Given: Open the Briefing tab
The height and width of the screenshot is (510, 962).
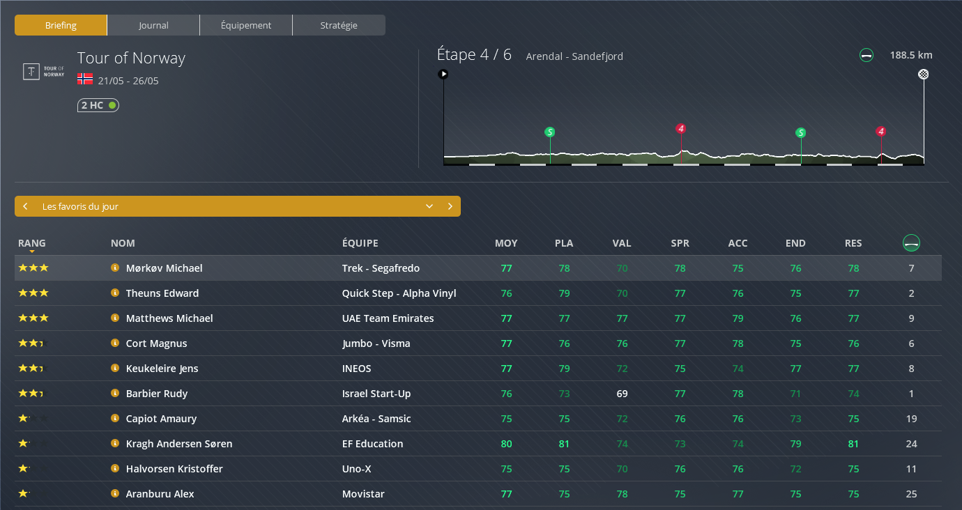Looking at the screenshot, I should tap(61, 25).
